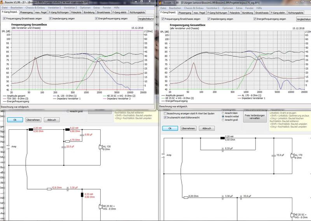Screen dimensions: 311x221
Task: Click Freie Verbindungen verwalten button
Action: (255, 117)
